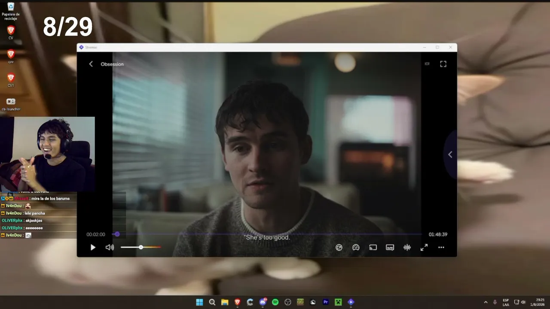Screen dimensions: 550x309
Task: Open the ESP LAA language switcher
Action: click(x=506, y=302)
